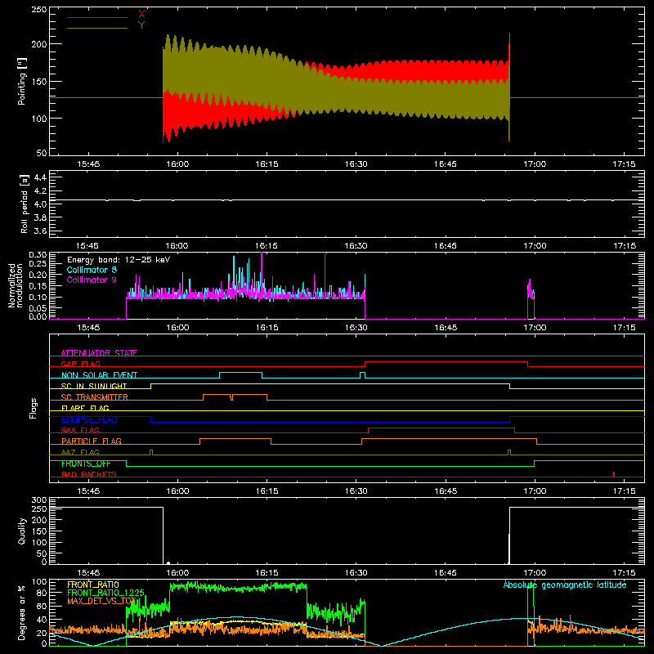Click '300' on the Quality y-axis
The width and height of the screenshot is (654, 654).
39,500
